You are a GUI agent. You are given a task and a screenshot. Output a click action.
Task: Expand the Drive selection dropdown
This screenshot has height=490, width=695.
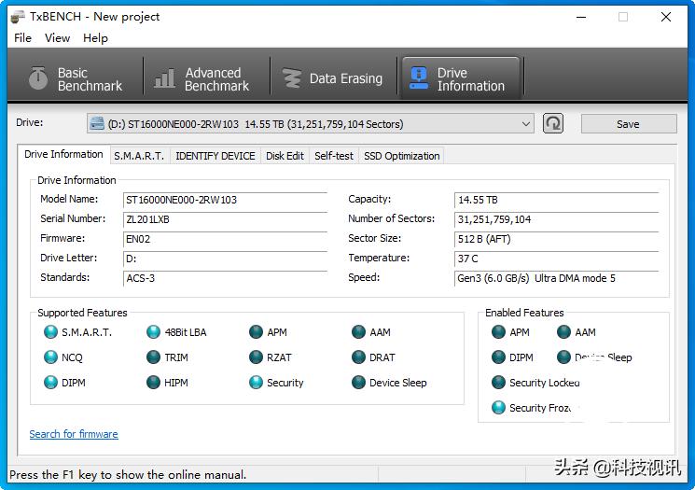point(526,124)
